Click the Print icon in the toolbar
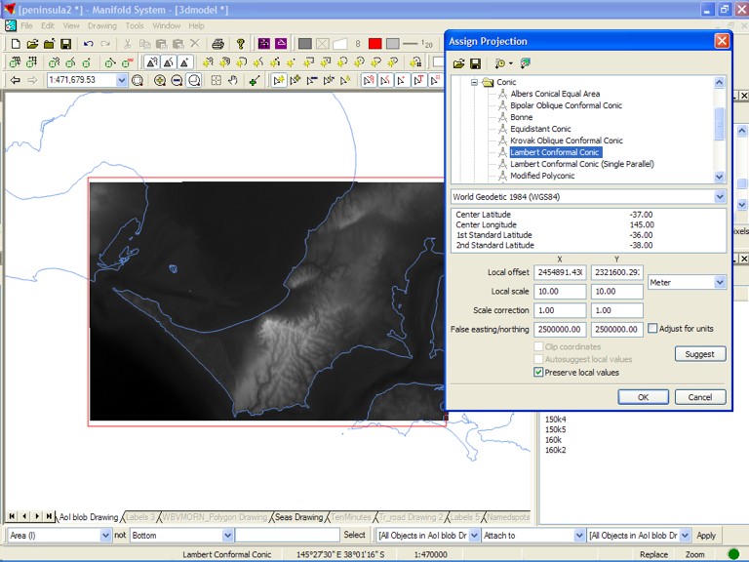 217,44
